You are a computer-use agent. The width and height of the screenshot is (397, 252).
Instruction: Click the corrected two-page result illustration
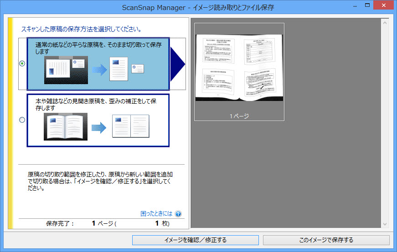(131, 126)
